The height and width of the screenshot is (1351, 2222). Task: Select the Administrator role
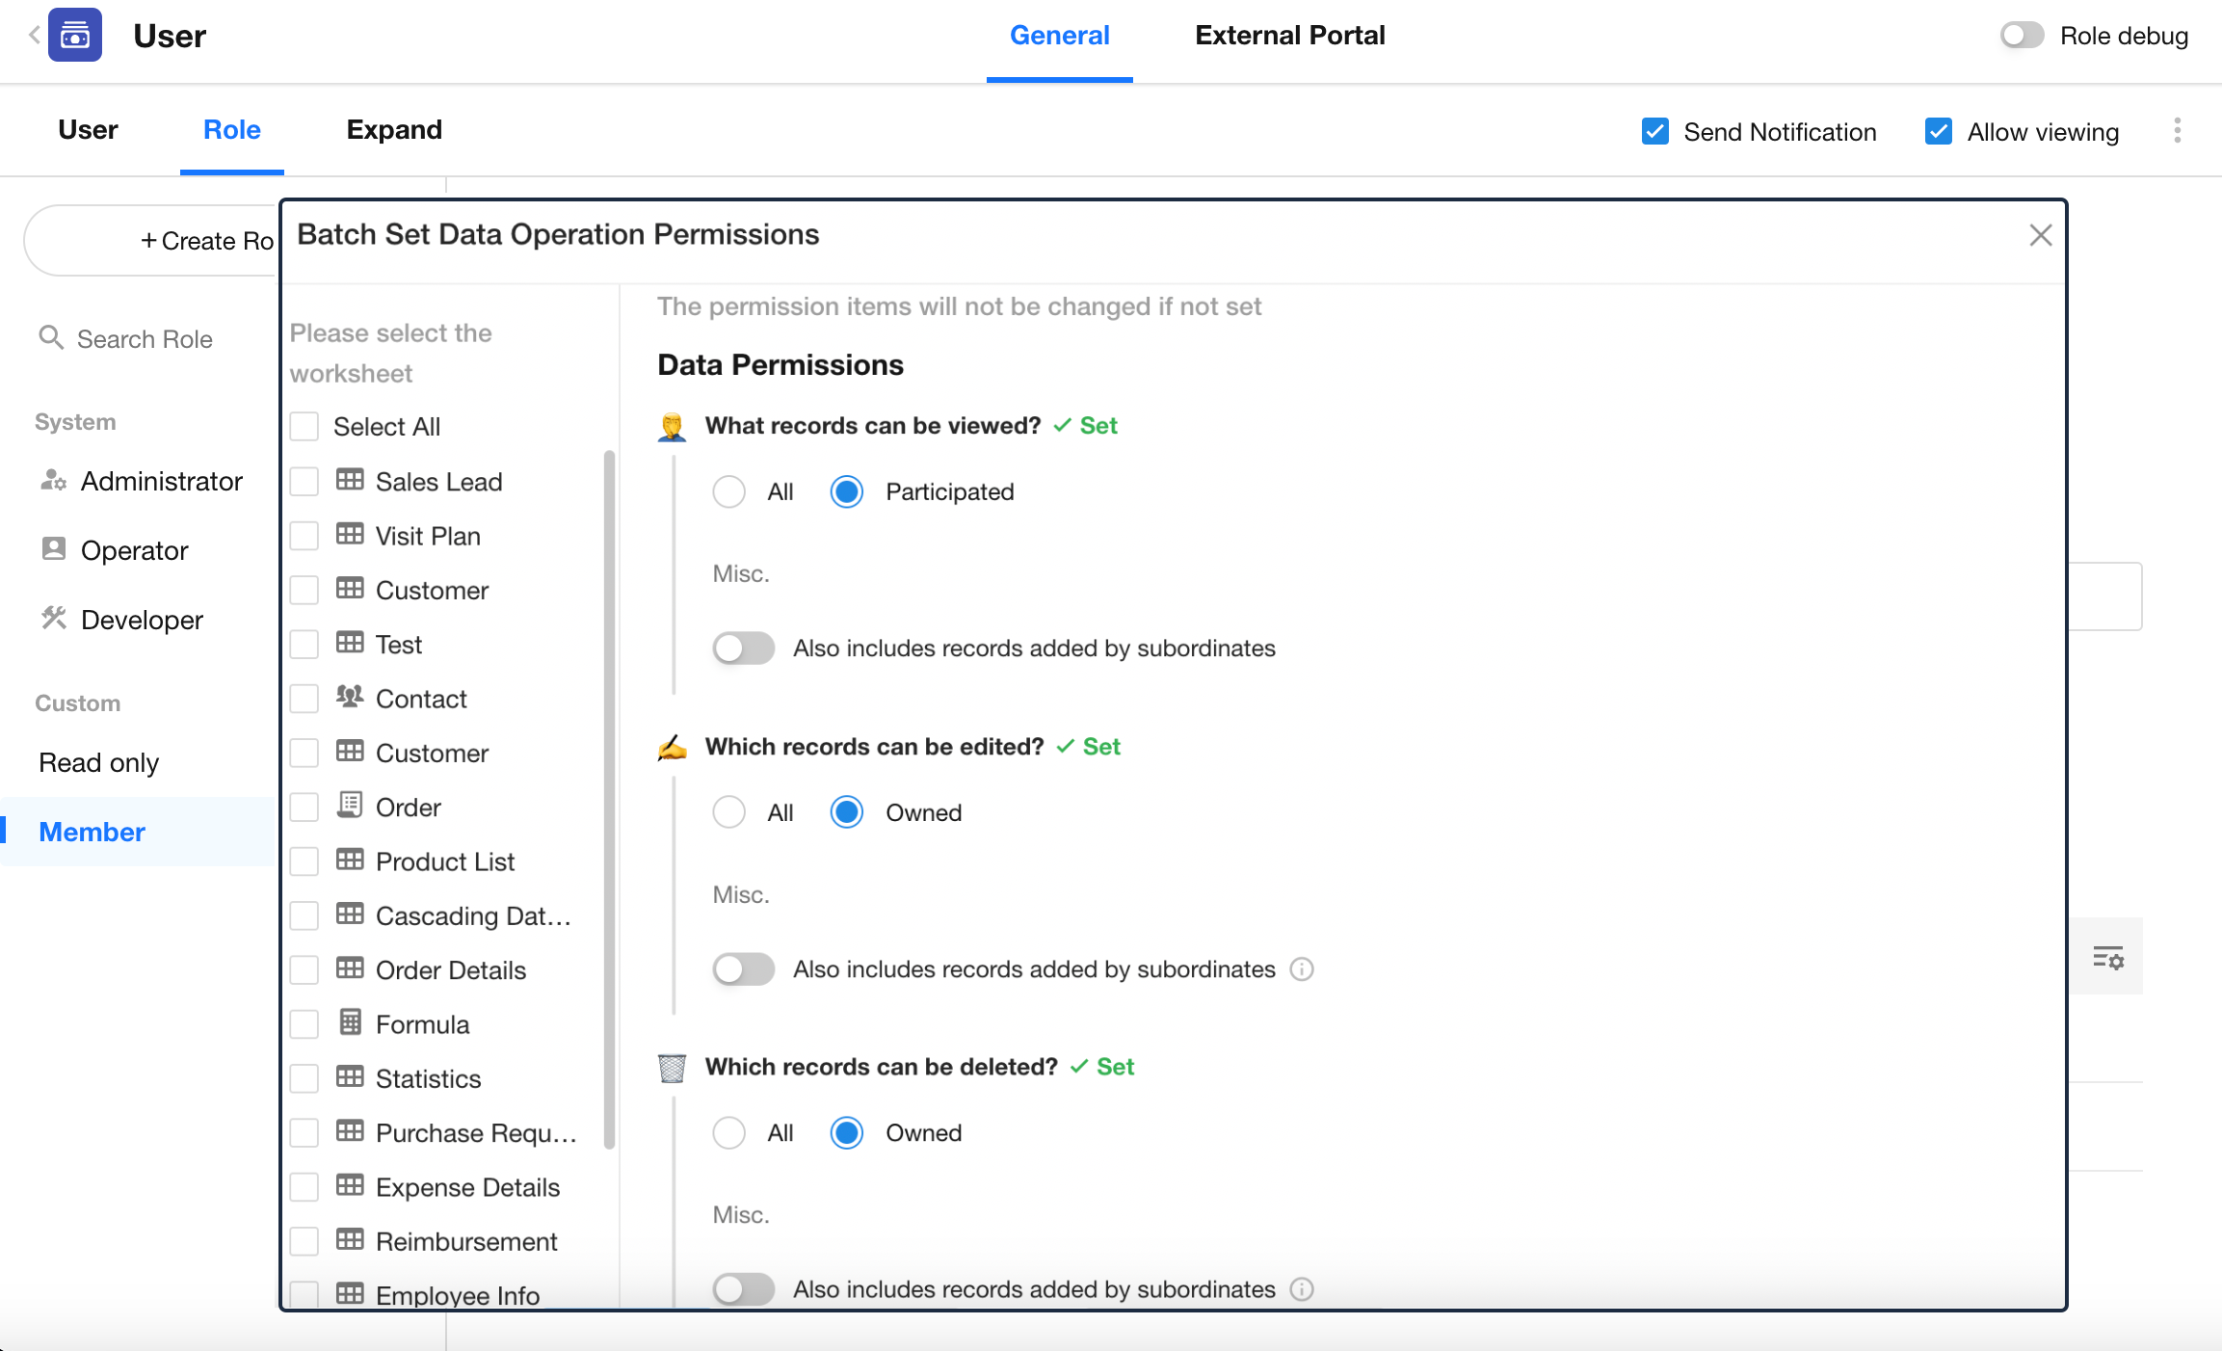[x=161, y=481]
